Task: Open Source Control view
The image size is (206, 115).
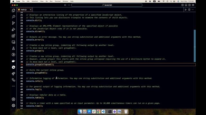Action: (x=14, y=23)
